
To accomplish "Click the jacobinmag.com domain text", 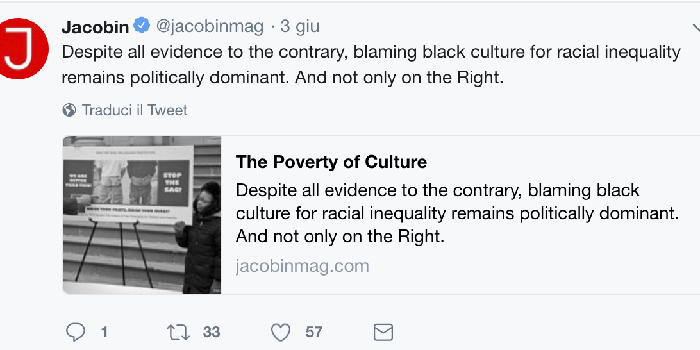I will pos(303,266).
